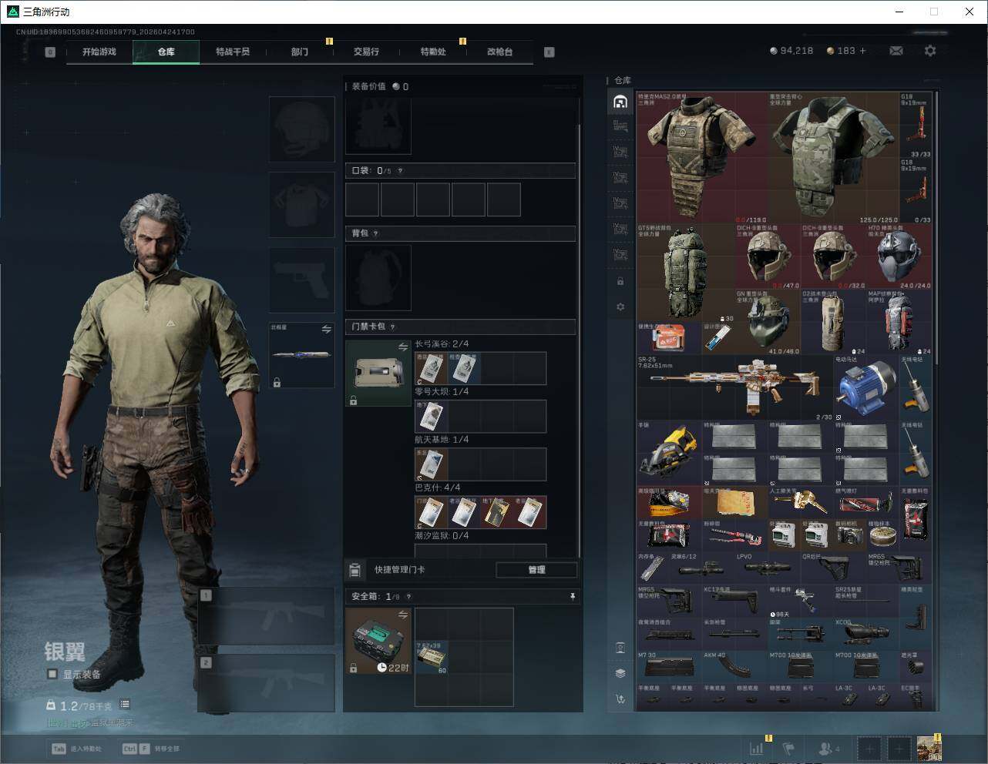This screenshot has height=764, width=988.
Task: Select the yellow circular saw item
Action: pyautogui.click(x=669, y=454)
